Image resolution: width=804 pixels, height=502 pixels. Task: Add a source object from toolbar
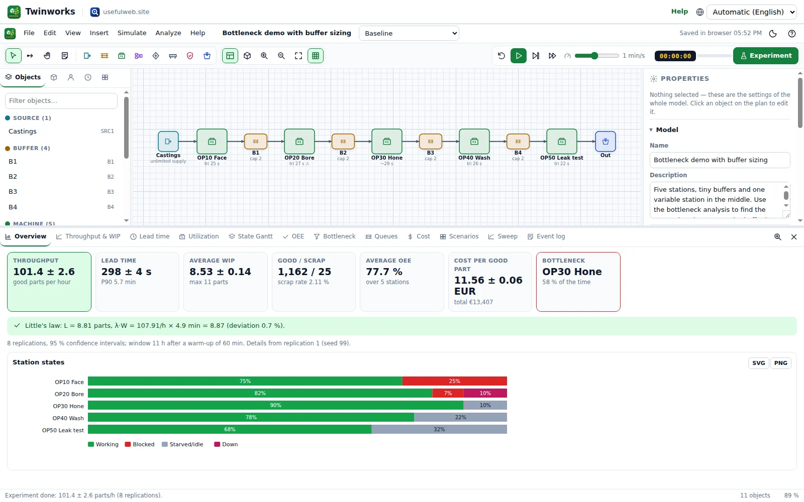(87, 56)
